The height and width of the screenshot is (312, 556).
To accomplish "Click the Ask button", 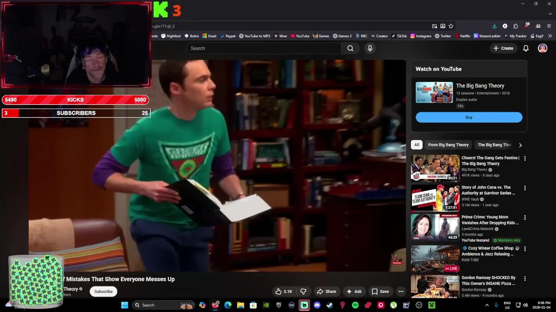I will [x=354, y=292].
